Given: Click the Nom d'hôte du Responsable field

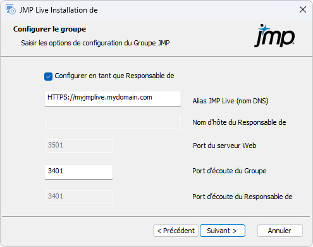Looking at the screenshot, I should click(113, 122).
